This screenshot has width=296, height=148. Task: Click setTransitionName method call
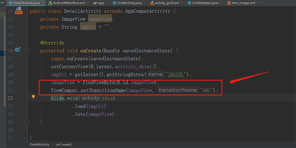[103, 90]
